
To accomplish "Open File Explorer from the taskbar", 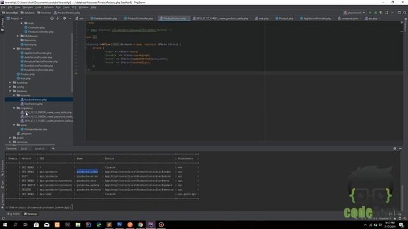I will (78, 225).
